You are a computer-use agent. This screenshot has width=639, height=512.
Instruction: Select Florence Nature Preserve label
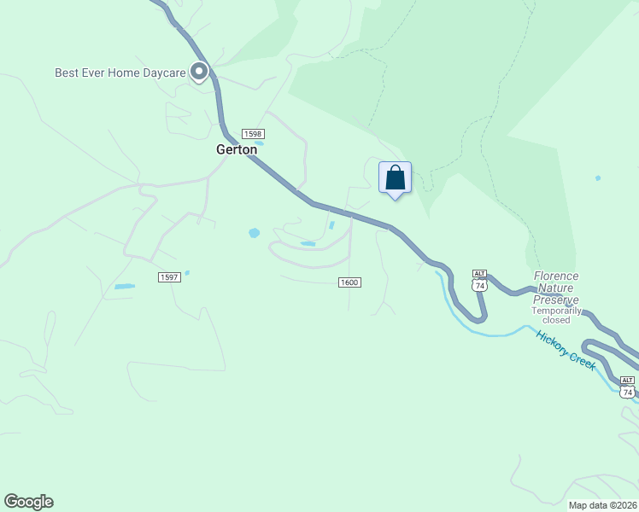click(556, 288)
